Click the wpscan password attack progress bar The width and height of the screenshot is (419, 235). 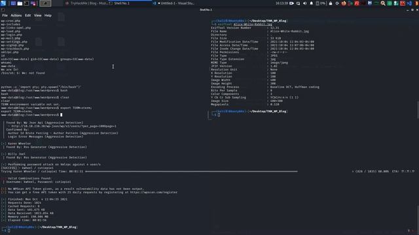coord(191,171)
